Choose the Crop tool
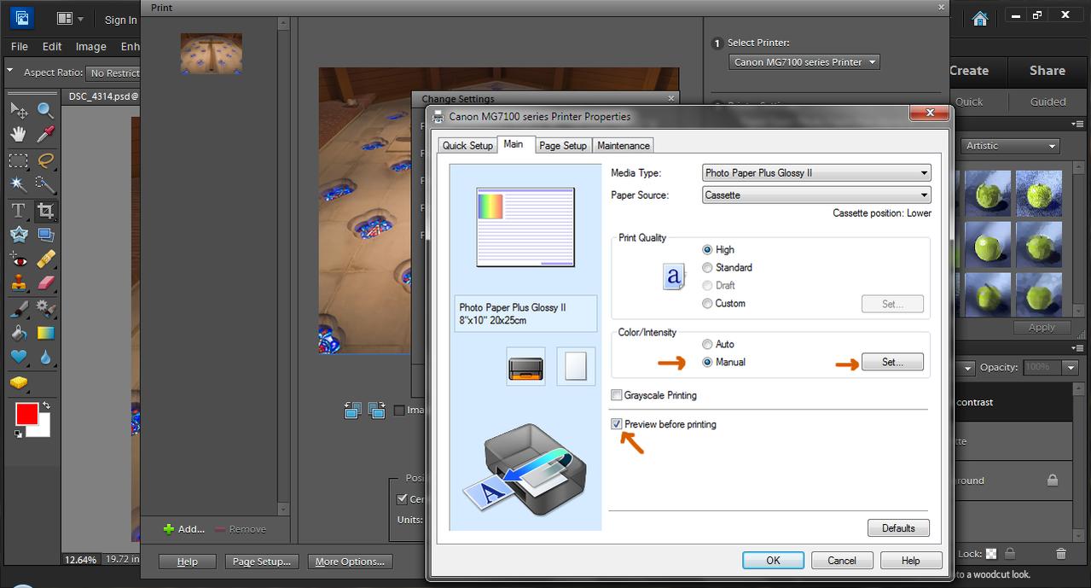Screen dimensions: 1091x588 pyautogui.click(x=45, y=210)
